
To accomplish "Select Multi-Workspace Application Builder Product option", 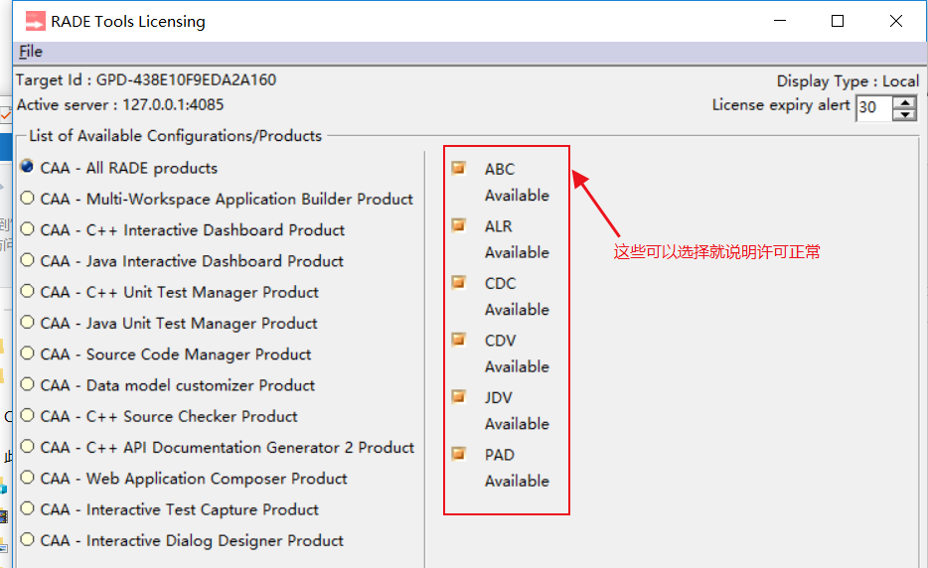I will [27, 199].
